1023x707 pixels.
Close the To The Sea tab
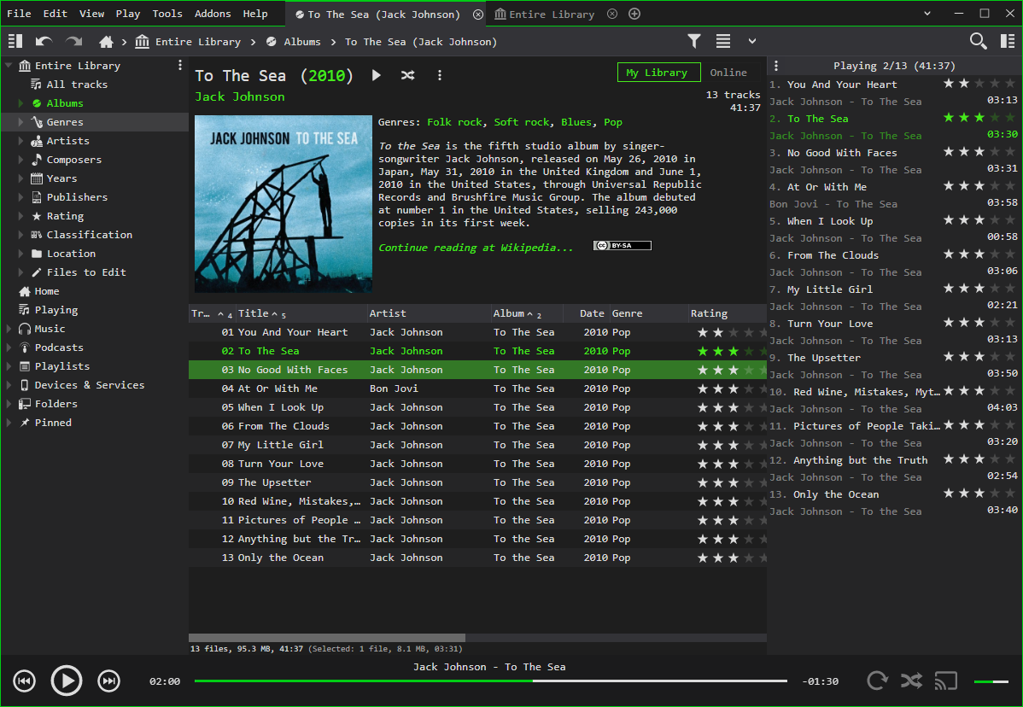[478, 15]
